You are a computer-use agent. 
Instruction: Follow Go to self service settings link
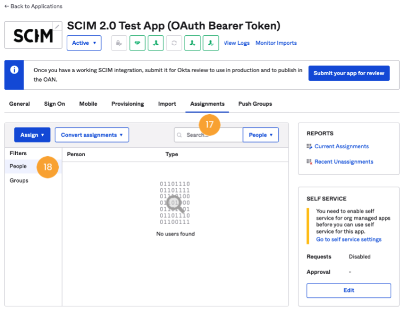349,239
